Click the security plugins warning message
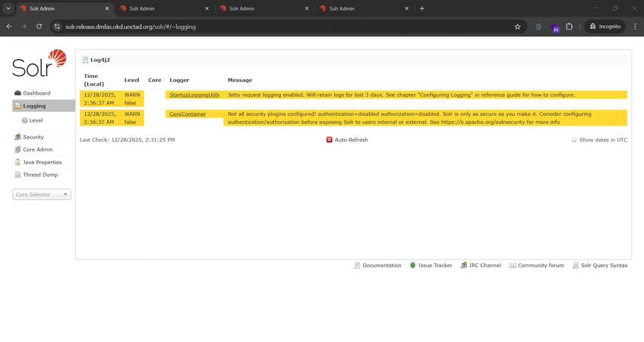This screenshot has width=644, height=342. coord(410,119)
